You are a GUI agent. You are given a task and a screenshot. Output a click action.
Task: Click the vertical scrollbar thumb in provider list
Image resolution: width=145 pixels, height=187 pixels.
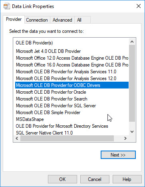tap(132, 83)
